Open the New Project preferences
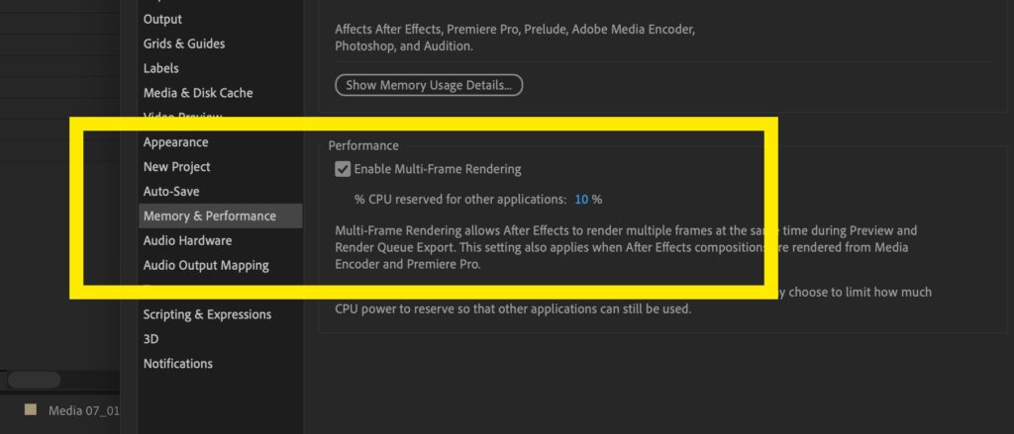 click(177, 167)
